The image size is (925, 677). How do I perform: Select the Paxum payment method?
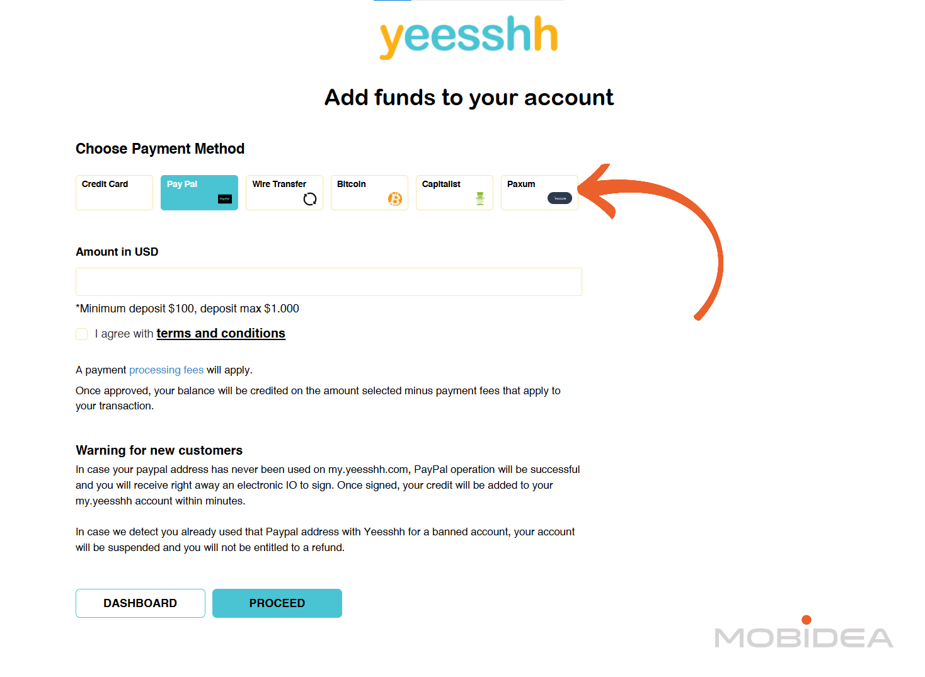coord(539,192)
